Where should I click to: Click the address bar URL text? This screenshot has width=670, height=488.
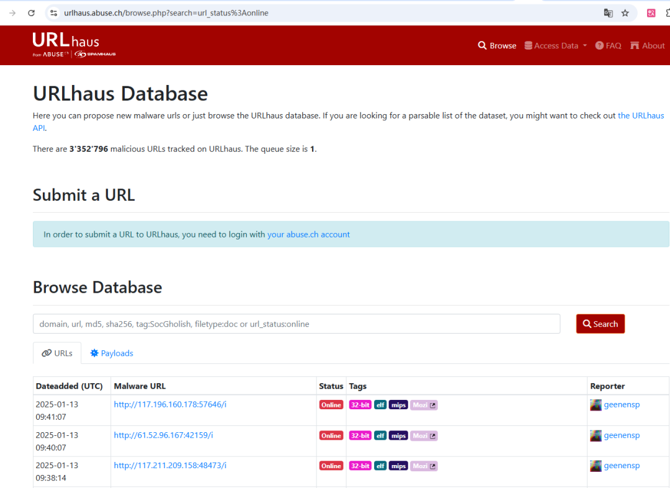[x=166, y=13]
